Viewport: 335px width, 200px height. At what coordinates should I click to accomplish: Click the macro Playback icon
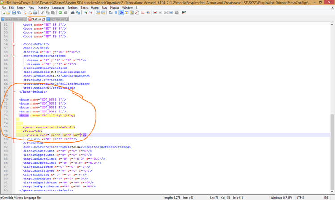[x=166, y=13]
